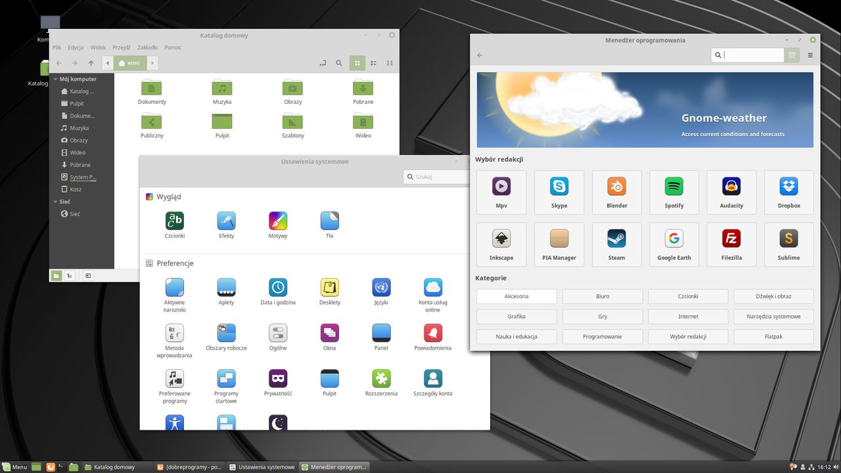
Task: Open Sublime in Software Manager
Action: tap(789, 244)
